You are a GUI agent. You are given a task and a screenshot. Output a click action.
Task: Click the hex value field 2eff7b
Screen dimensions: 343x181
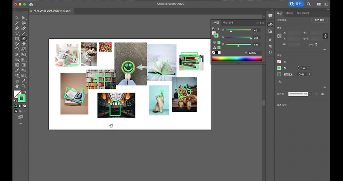click(x=255, y=53)
